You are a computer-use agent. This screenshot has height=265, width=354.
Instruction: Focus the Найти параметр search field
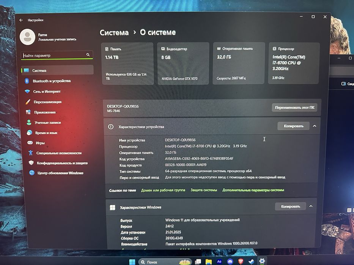pos(57,55)
